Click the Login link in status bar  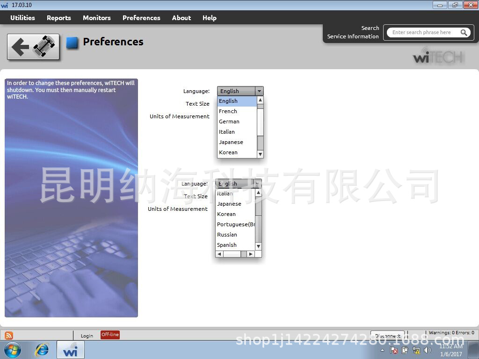point(87,336)
